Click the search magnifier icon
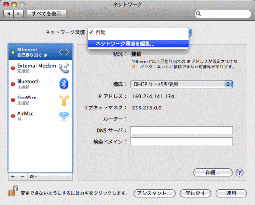Screen dimensions: 255x205 coord(198,14)
